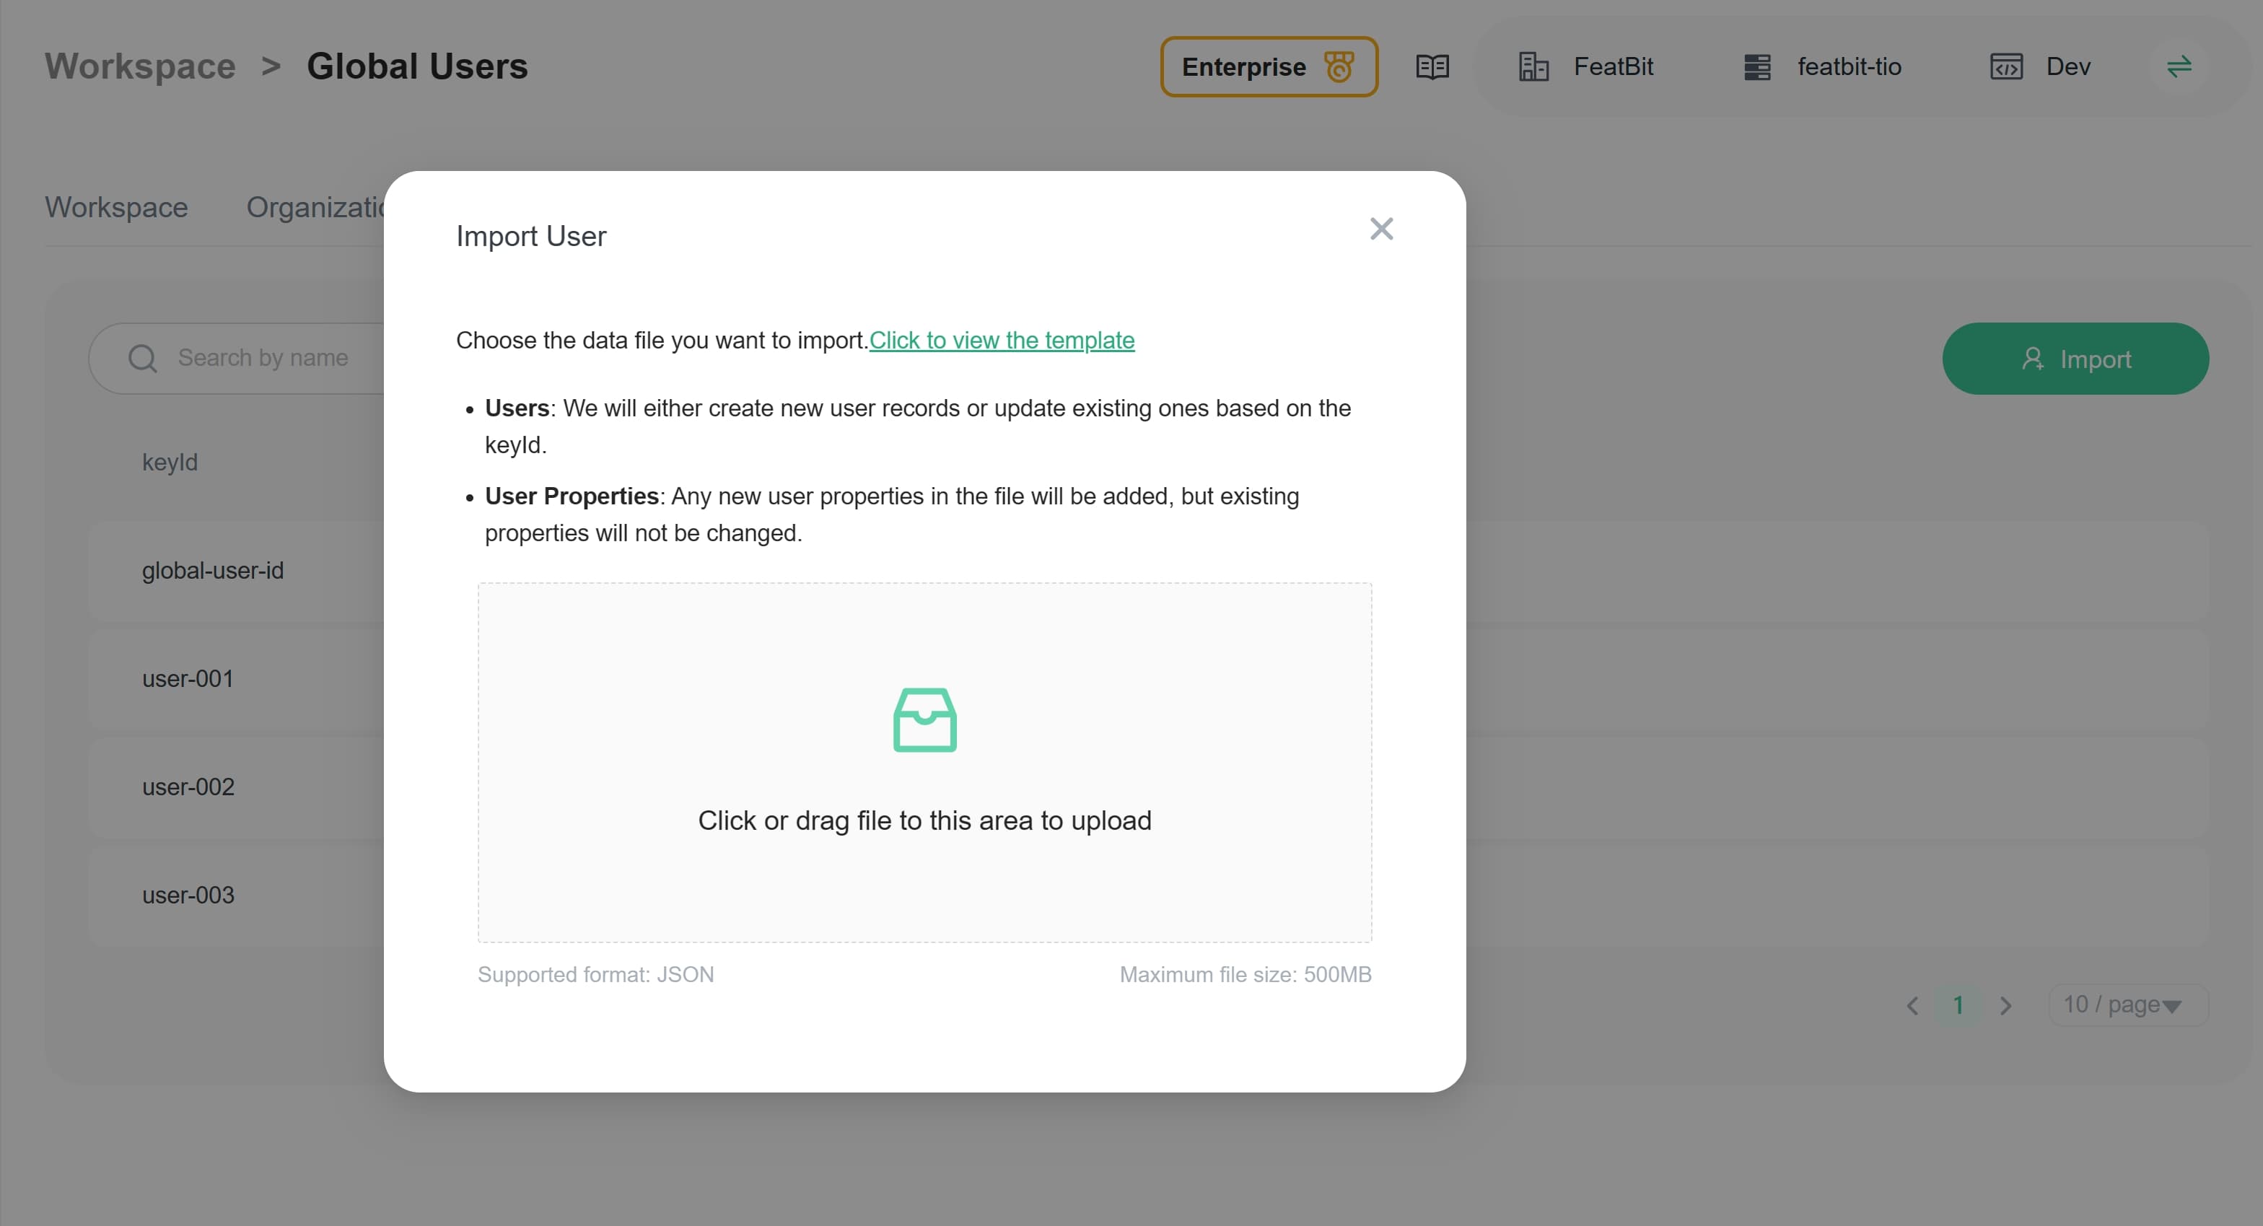Go to previous page chevron
The image size is (2263, 1226).
pos(1912,1006)
